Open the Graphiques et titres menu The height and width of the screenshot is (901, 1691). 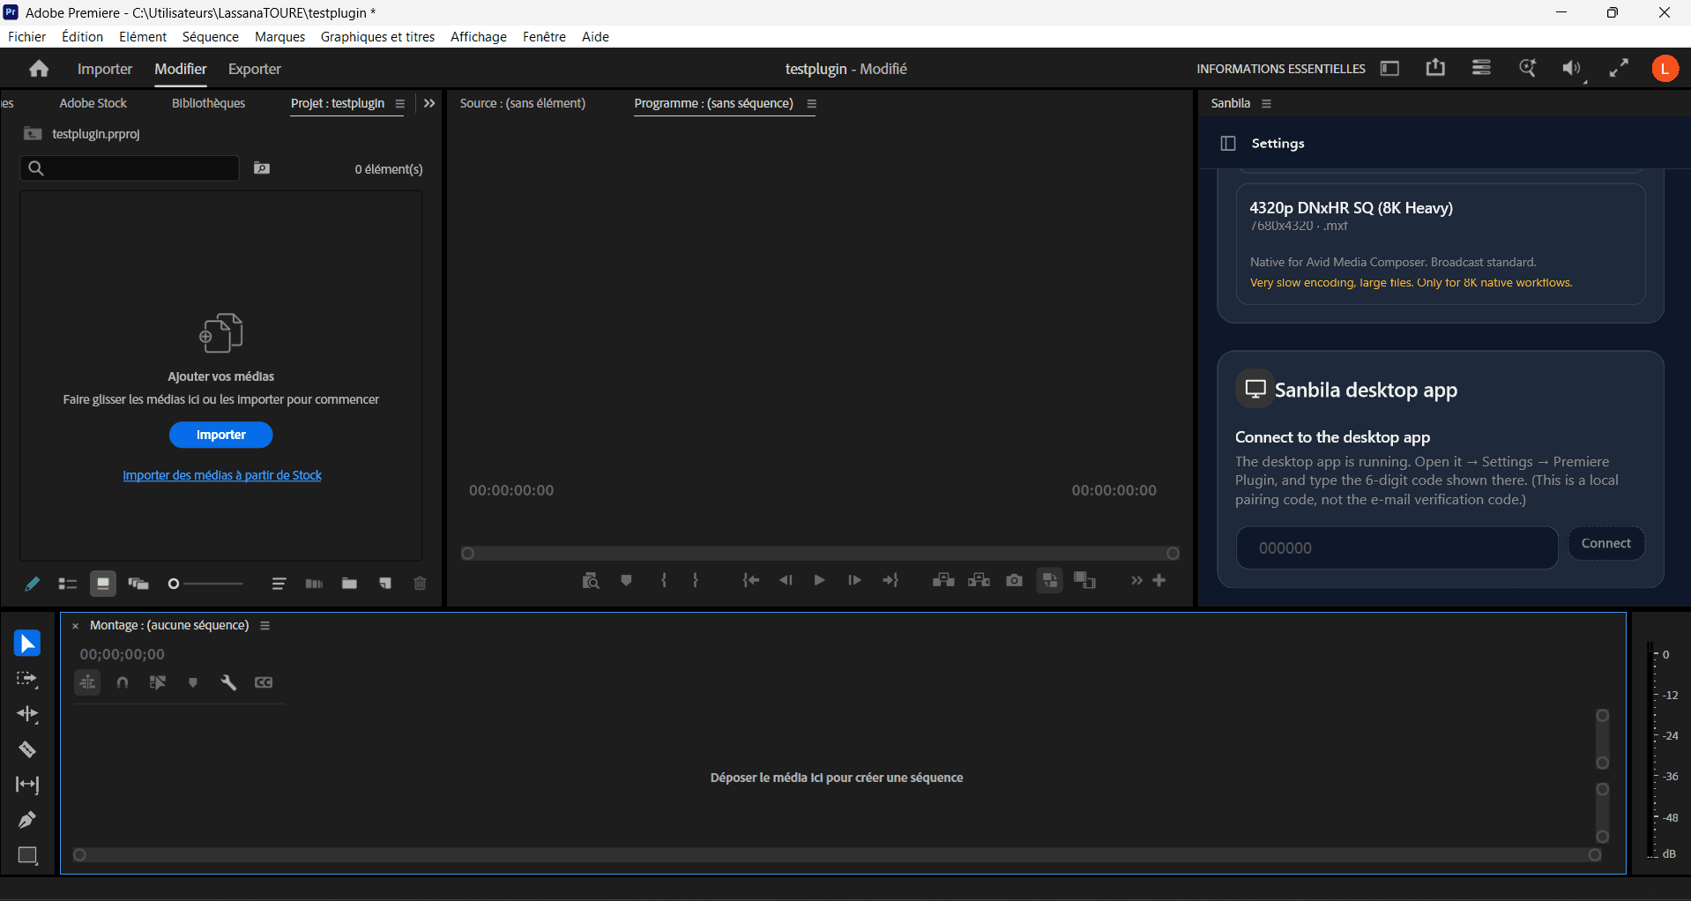click(x=377, y=37)
